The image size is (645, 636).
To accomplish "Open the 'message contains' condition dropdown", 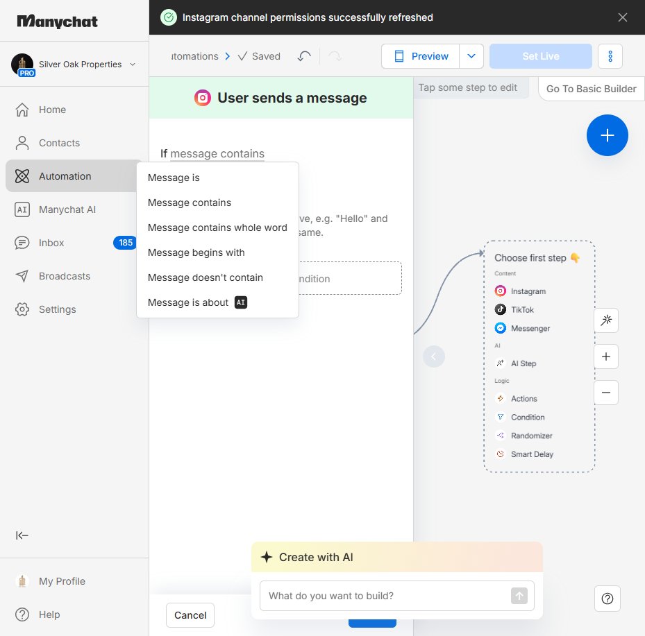I will coord(217,154).
